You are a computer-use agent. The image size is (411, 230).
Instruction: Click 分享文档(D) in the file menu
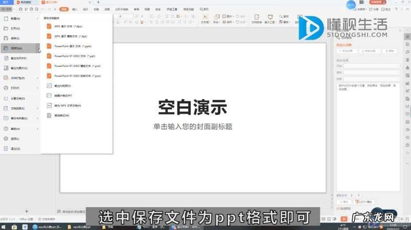(x=20, y=98)
